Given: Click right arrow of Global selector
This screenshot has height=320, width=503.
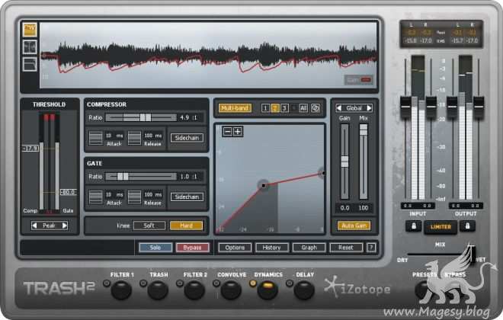Looking at the screenshot, I should click(369, 108).
